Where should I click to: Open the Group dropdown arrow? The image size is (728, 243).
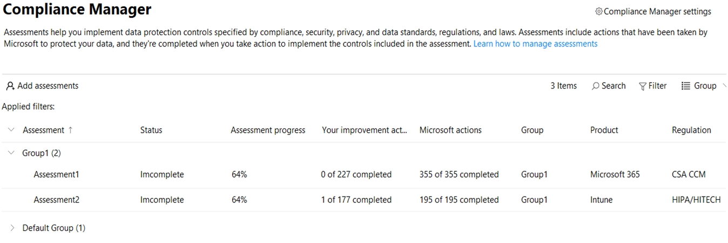click(x=724, y=85)
